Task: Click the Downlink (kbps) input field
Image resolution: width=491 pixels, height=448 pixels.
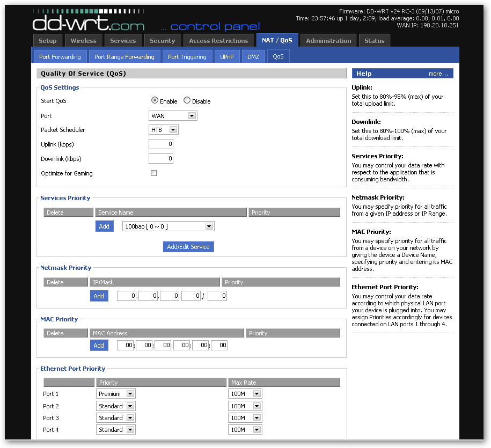Action: pyautogui.click(x=161, y=158)
